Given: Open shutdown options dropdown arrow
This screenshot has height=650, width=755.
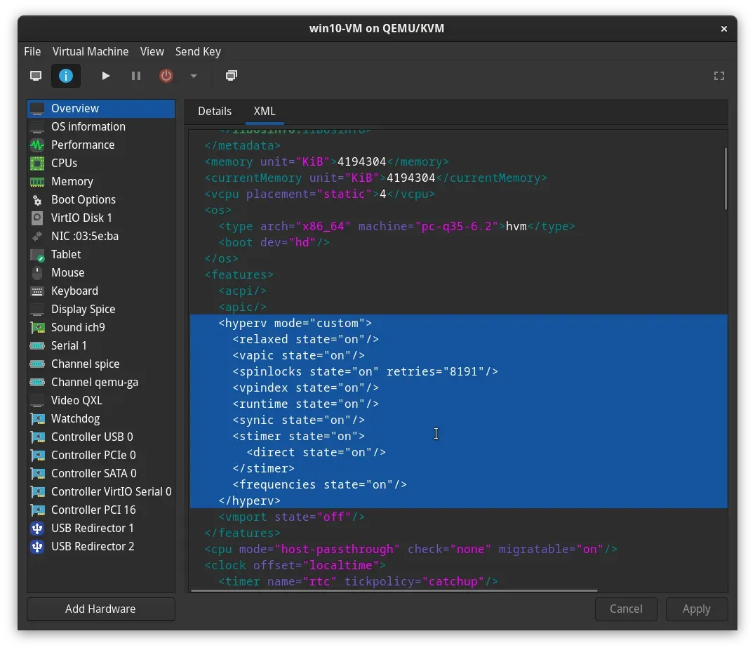Looking at the screenshot, I should coord(194,76).
